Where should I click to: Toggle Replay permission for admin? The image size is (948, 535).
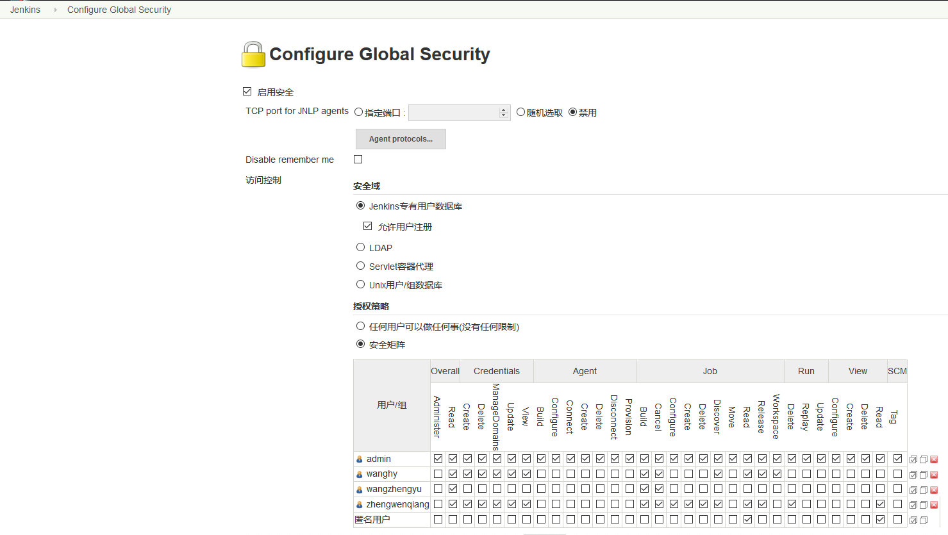click(806, 459)
